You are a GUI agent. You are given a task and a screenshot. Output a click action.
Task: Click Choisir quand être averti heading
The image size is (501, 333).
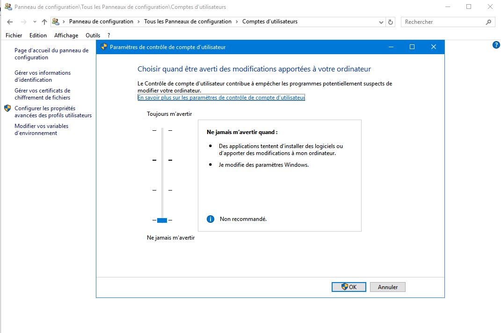click(254, 69)
